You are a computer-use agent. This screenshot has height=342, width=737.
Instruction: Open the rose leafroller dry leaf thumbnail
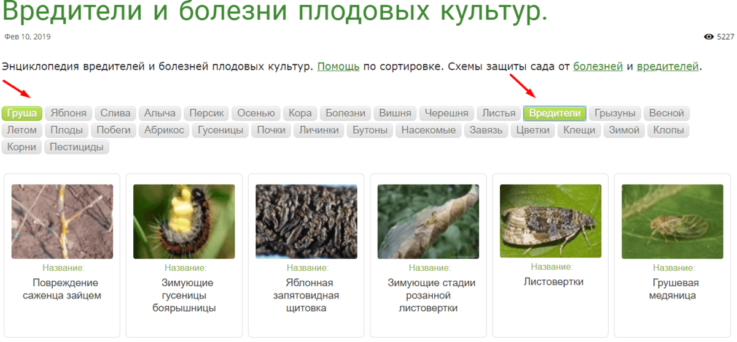(x=428, y=221)
